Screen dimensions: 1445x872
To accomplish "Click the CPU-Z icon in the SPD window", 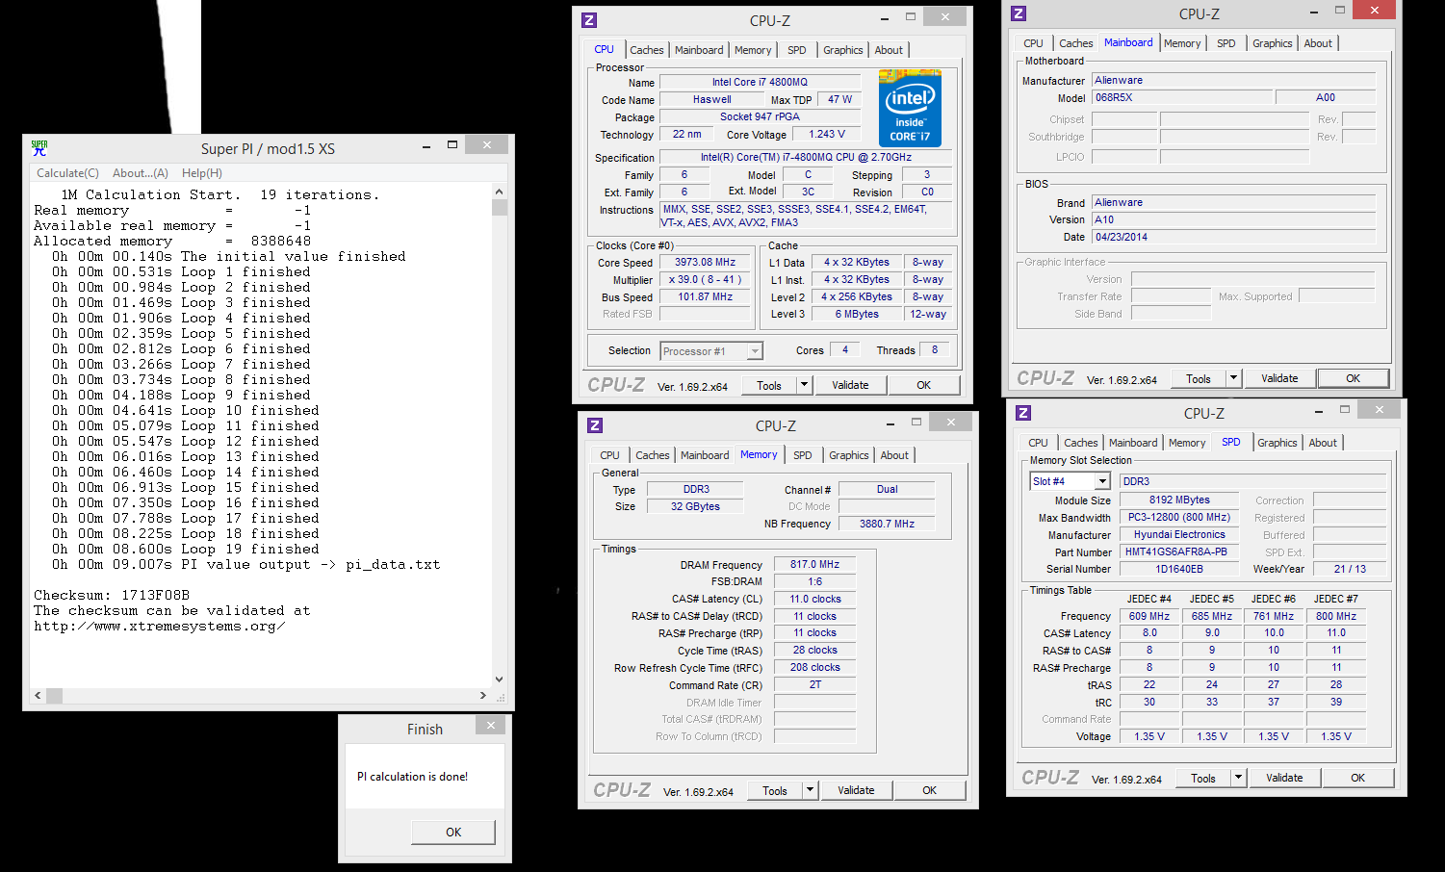I will point(1023,413).
